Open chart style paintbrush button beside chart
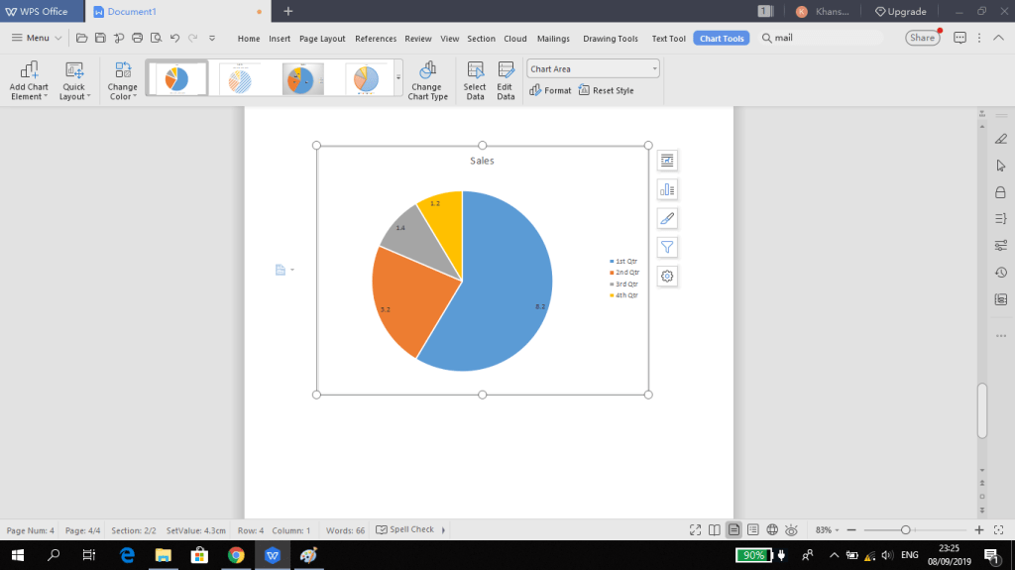Screen dimensions: 1015x570 [667, 218]
